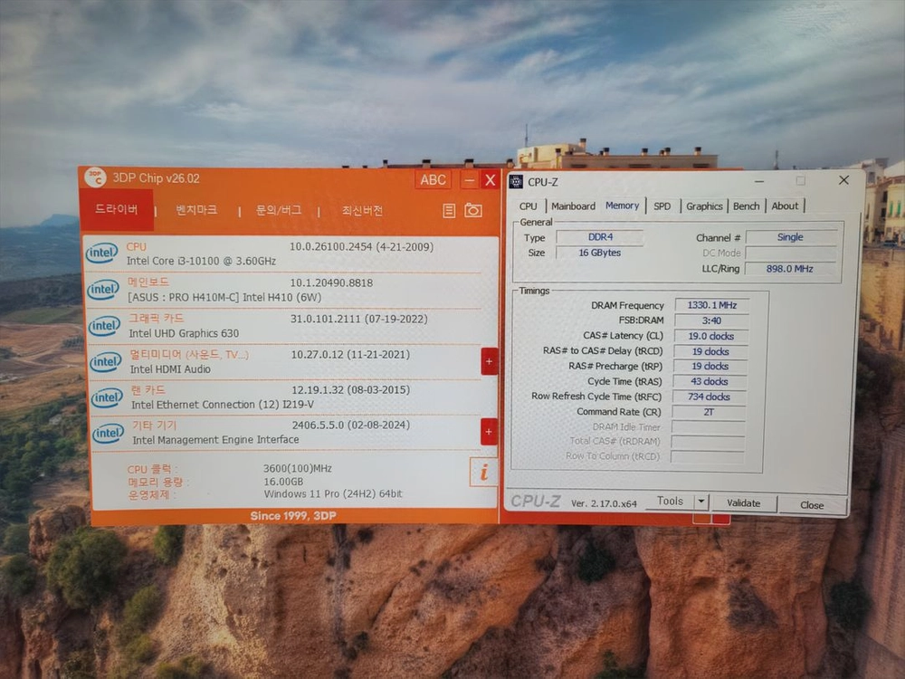The width and height of the screenshot is (905, 679).
Task: Close the 3DP Chip window
Action: pyautogui.click(x=490, y=180)
